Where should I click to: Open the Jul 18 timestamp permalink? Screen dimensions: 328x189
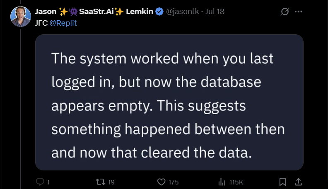tap(215, 12)
